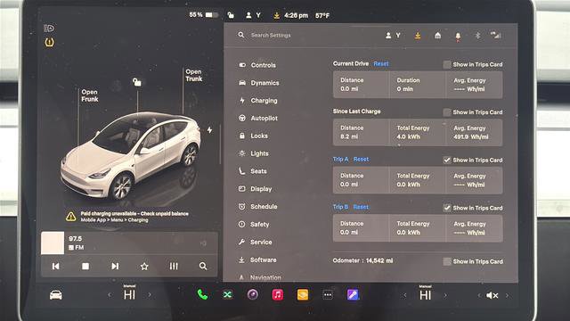Uncheck Show in Trips Card for Trip B
Screen dimensions: 570x321
pos(447,208)
